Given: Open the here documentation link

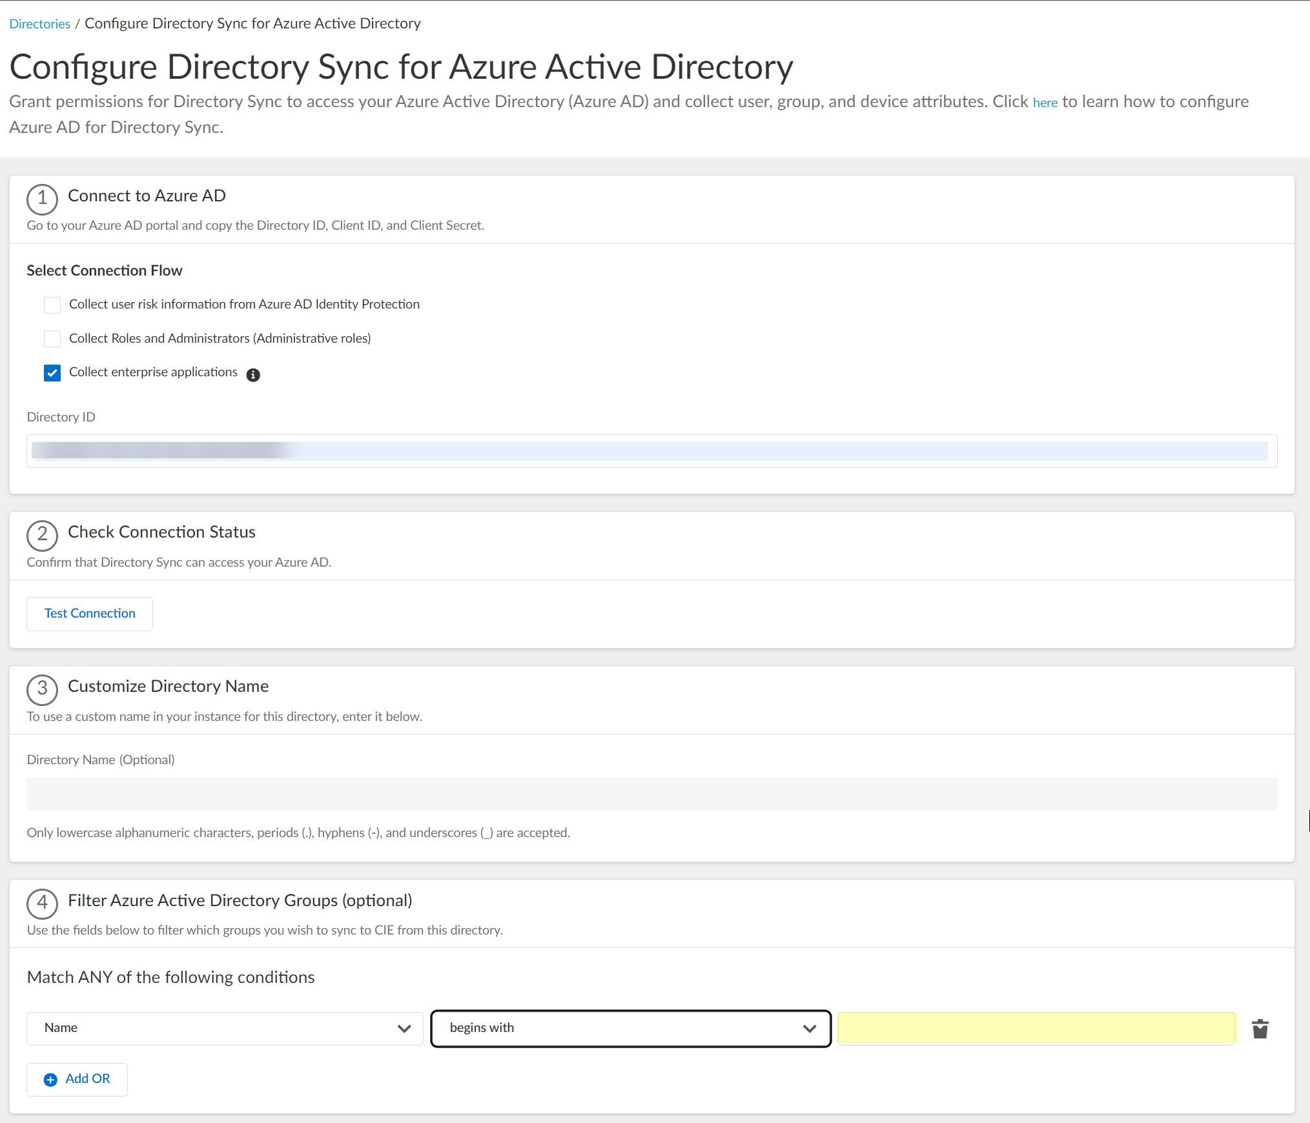Looking at the screenshot, I should [1045, 103].
